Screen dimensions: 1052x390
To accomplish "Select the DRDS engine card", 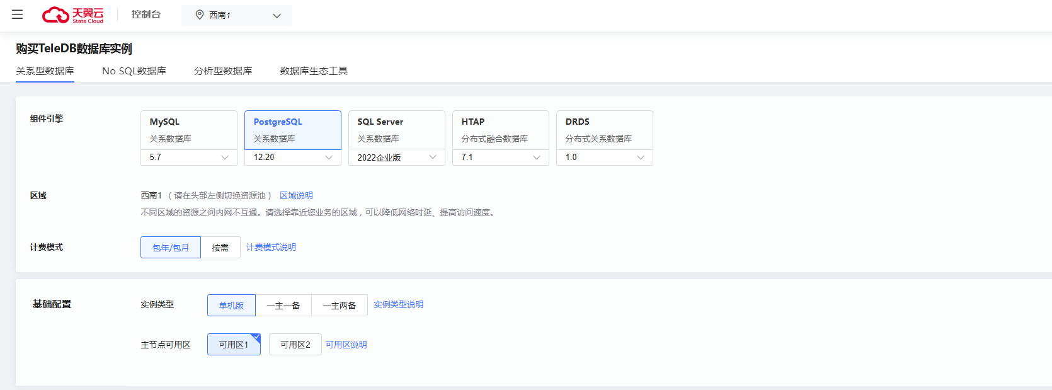I will pos(605,130).
